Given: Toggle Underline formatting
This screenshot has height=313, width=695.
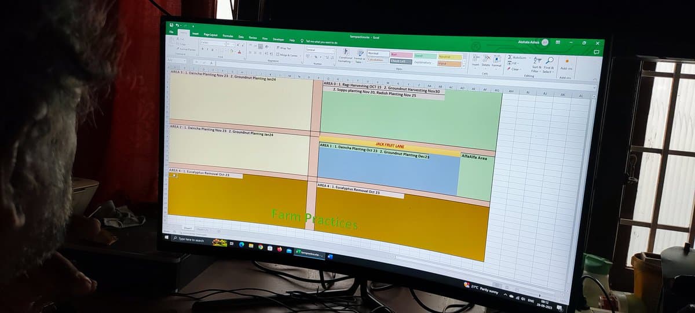Looking at the screenshot, I should click(x=213, y=50).
